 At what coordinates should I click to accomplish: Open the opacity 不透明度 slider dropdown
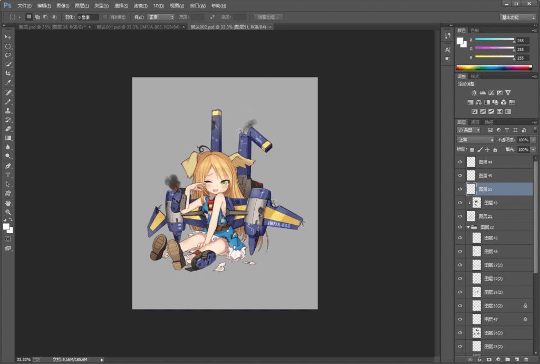[533, 140]
